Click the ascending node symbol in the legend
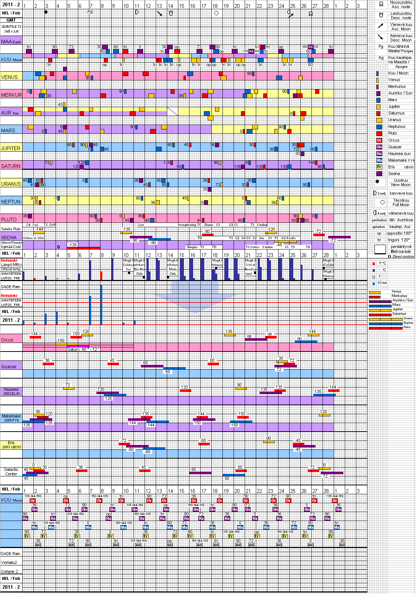This screenshot has width=416, height=594. pyautogui.click(x=381, y=4)
